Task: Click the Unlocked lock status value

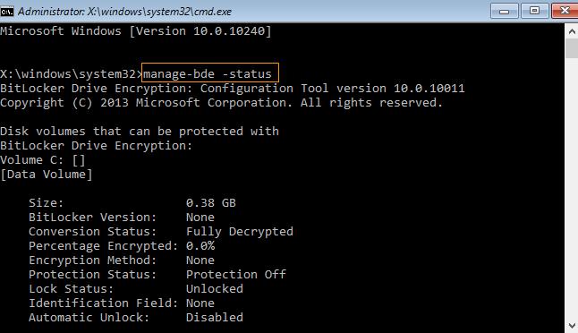Action: (215, 289)
